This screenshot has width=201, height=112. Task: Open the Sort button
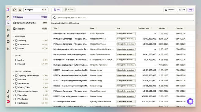click(x=182, y=10)
